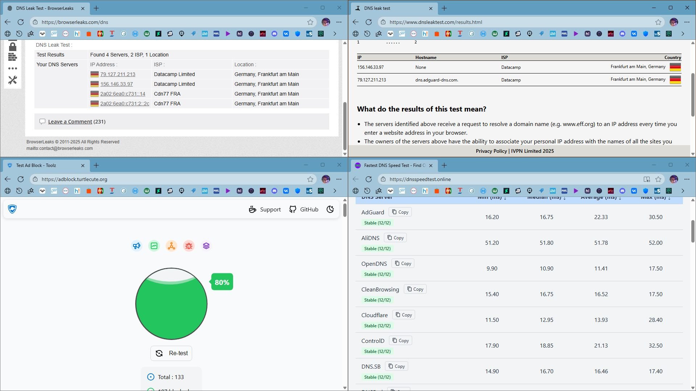
Task: Go back in the dnsleaktest.com window
Action: pyautogui.click(x=356, y=22)
